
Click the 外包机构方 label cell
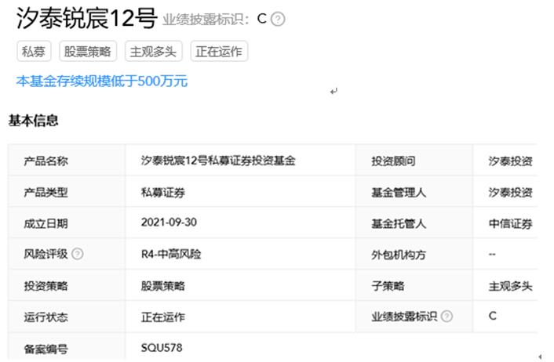(x=414, y=254)
